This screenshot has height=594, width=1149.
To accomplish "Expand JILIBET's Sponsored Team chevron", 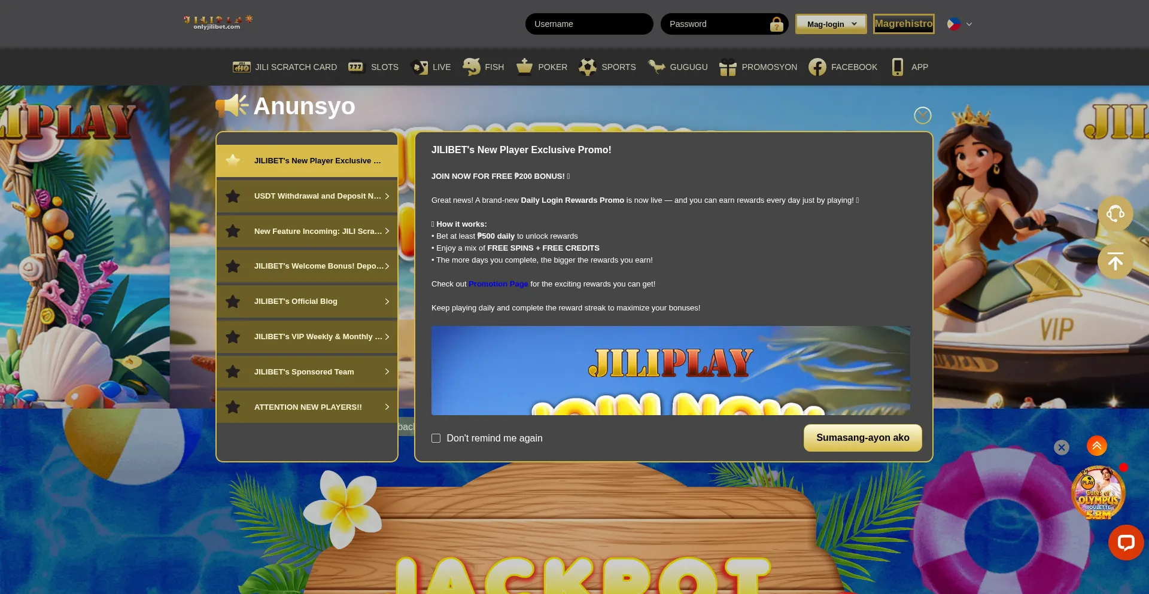I will coord(387,372).
